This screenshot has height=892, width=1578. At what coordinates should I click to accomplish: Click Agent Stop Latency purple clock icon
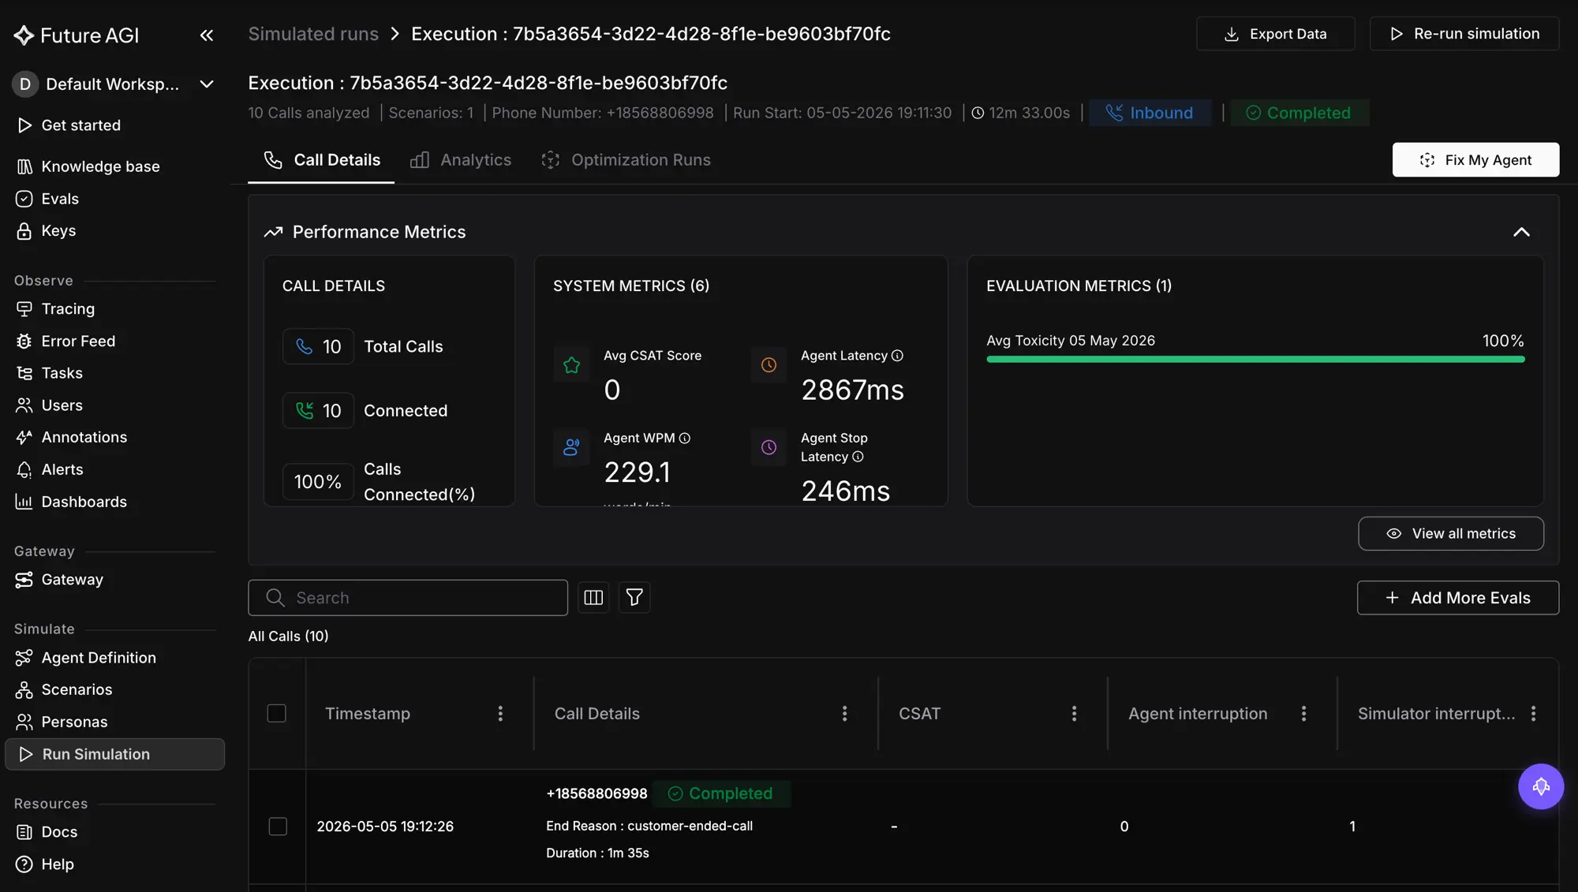768,448
